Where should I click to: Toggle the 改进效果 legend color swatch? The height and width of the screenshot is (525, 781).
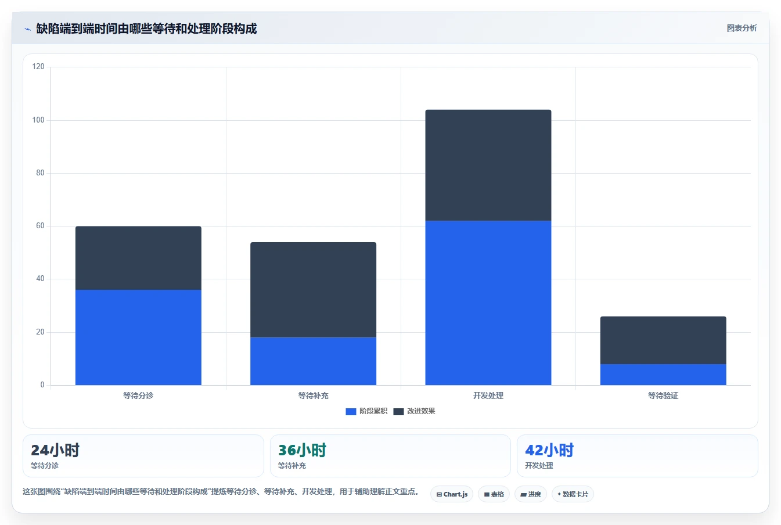tap(398, 411)
